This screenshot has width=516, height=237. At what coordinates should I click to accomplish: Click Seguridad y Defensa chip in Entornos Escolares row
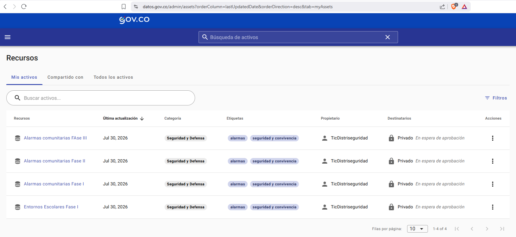pos(186,207)
